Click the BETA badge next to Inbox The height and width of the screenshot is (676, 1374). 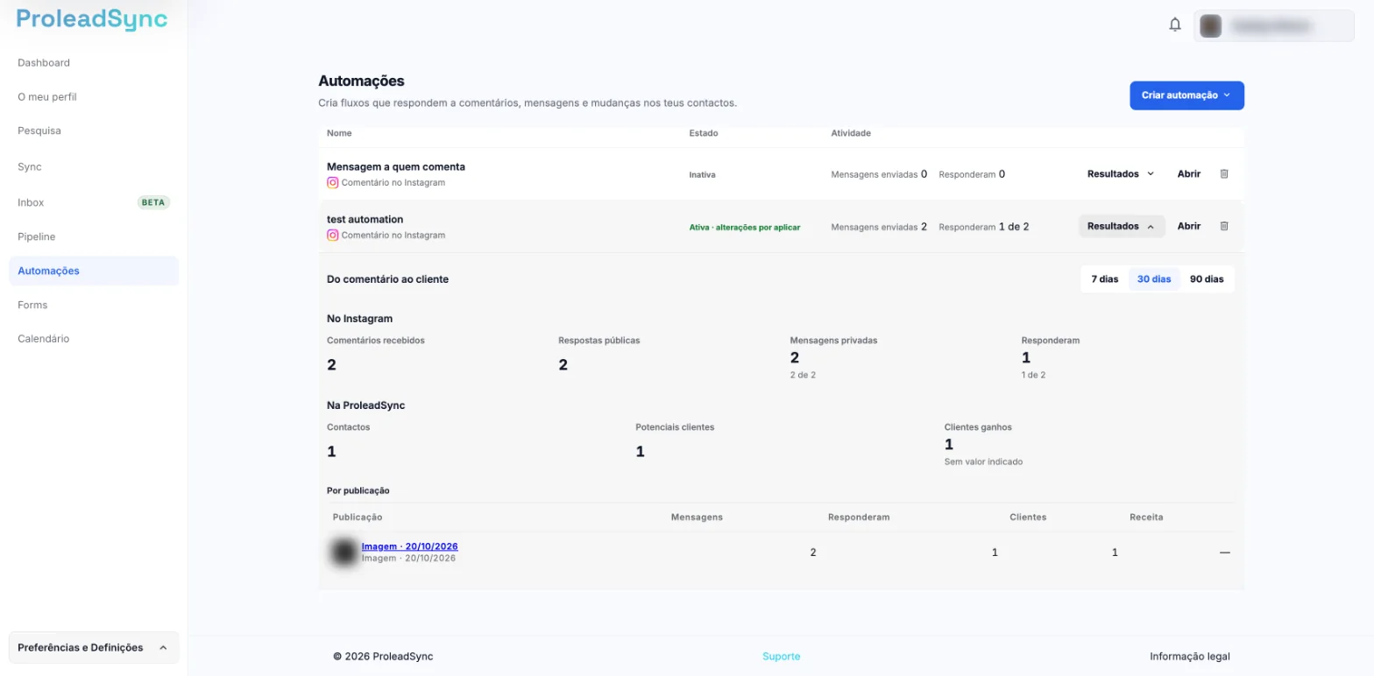(153, 202)
